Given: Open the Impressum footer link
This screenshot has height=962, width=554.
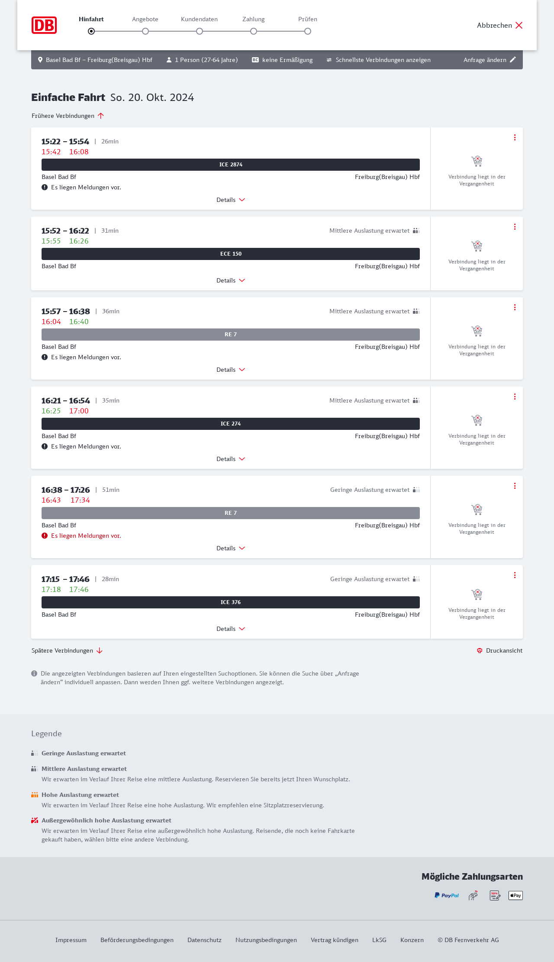Looking at the screenshot, I should [71, 940].
